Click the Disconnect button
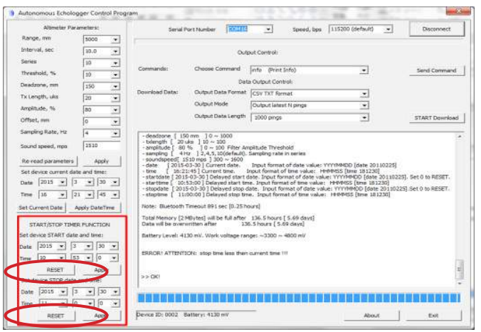Screen dimensions: 481x332 436,30
